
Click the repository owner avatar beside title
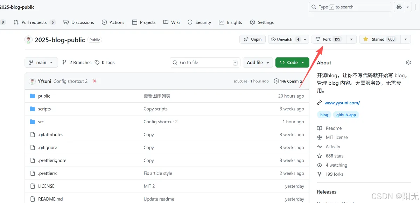tap(29, 40)
